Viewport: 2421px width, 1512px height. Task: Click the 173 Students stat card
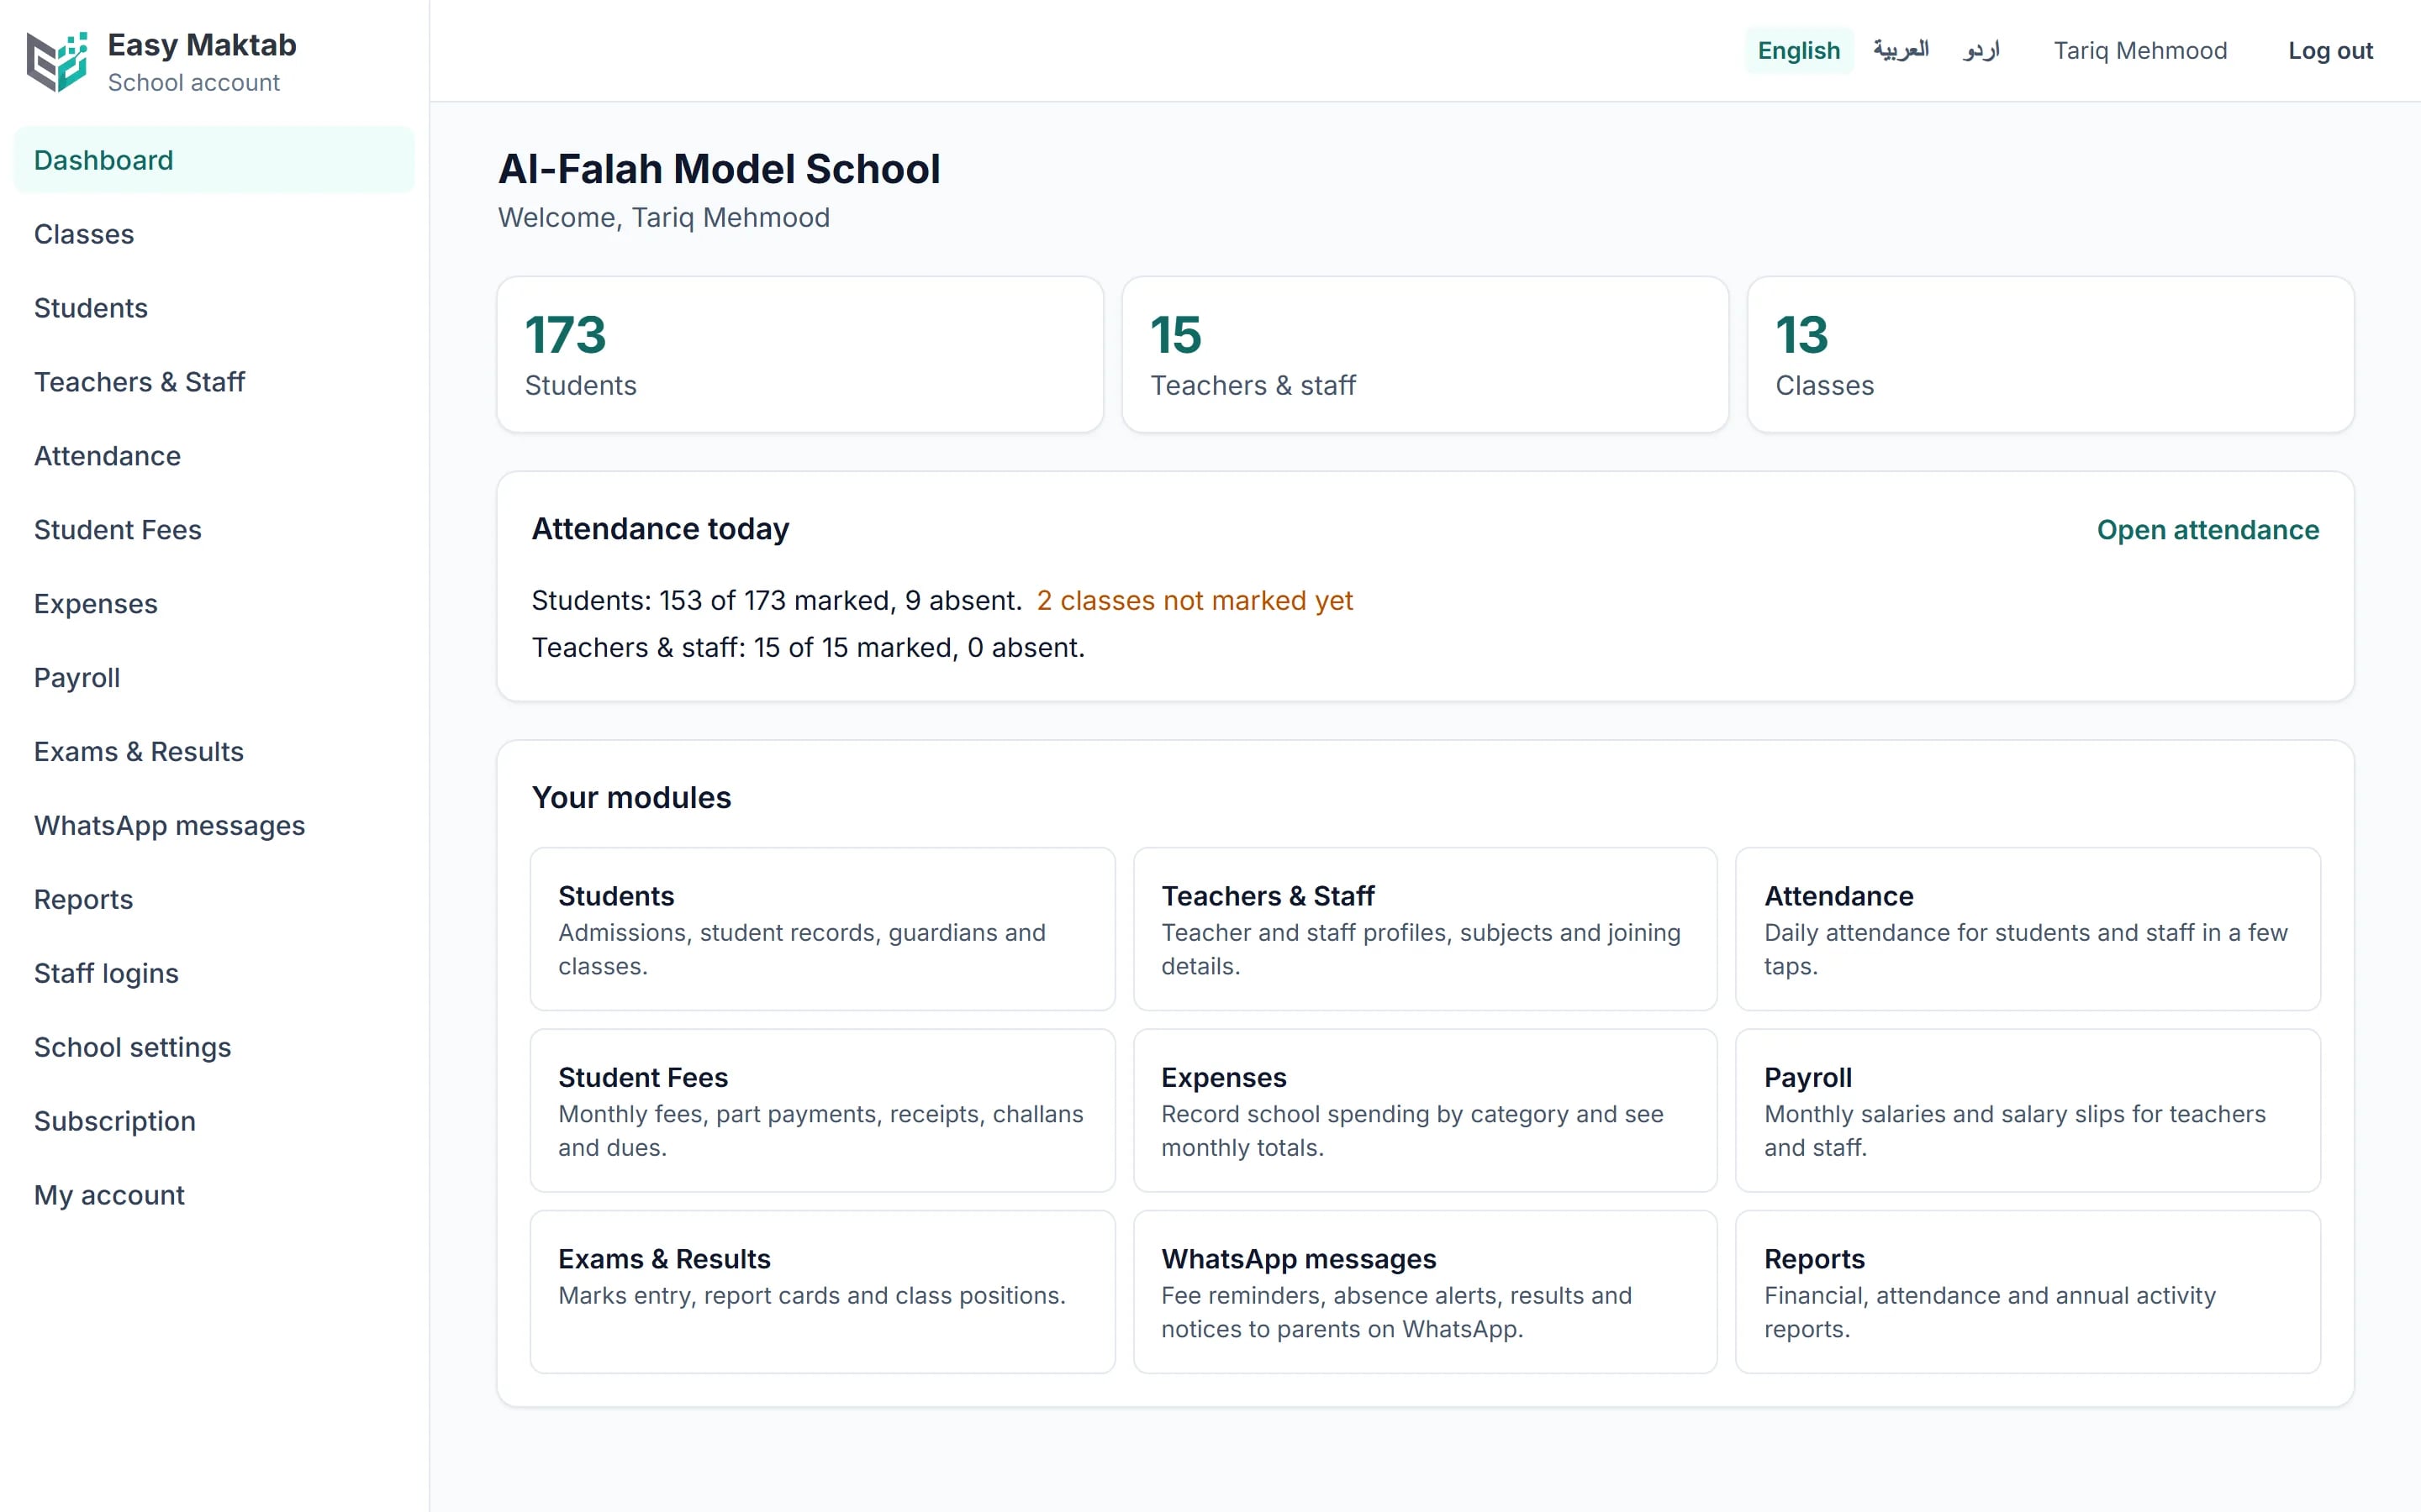coord(800,355)
